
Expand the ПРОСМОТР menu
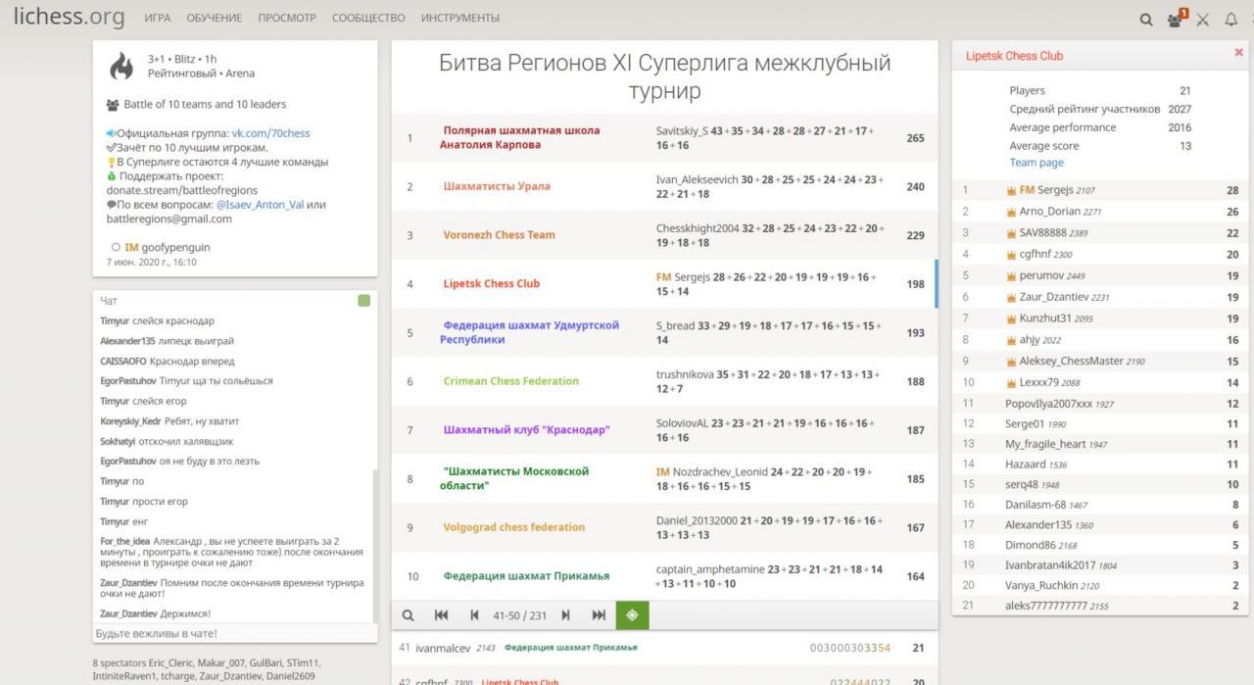(x=287, y=18)
